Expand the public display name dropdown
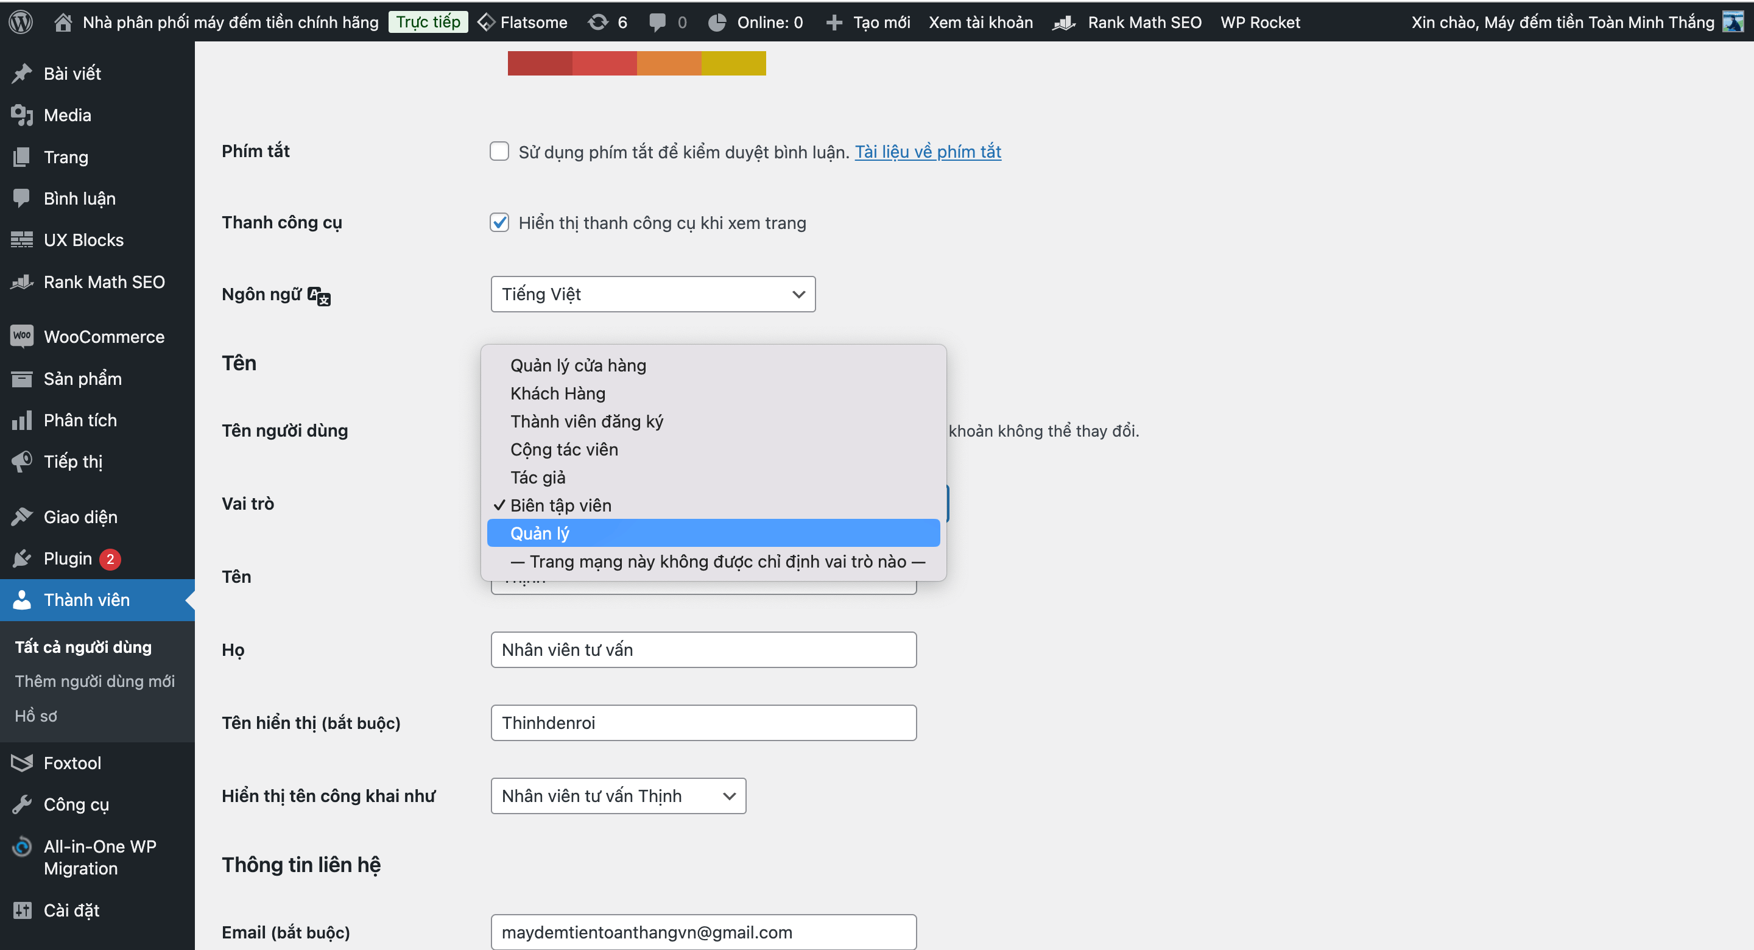This screenshot has width=1754, height=950. point(618,795)
